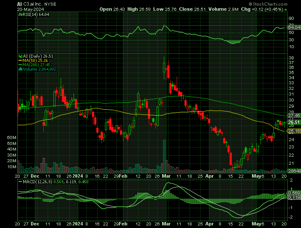The height and width of the screenshot is (228, 301).
Task: Click the 64.04 RSI value tag on right axis
Action: [294, 27]
